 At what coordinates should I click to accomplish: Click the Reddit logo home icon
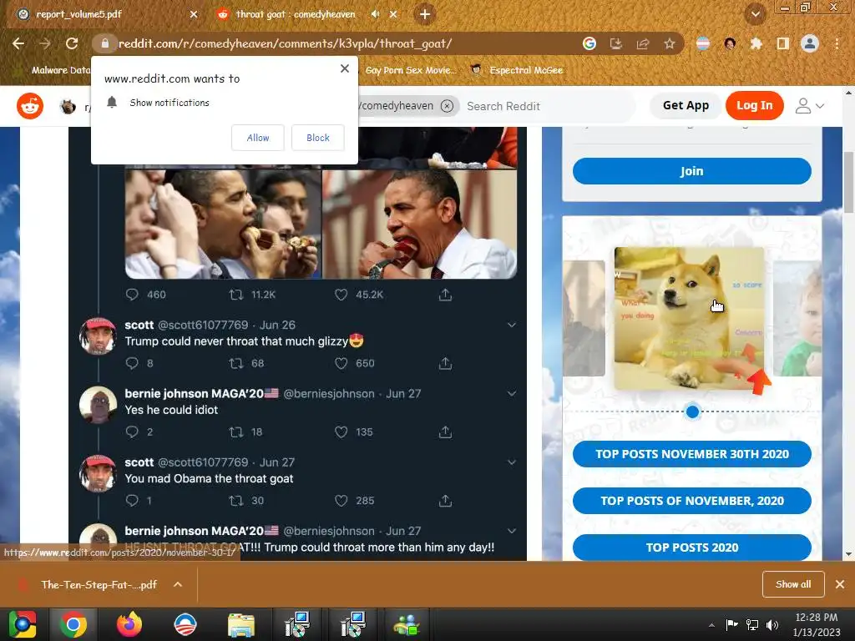(x=30, y=106)
